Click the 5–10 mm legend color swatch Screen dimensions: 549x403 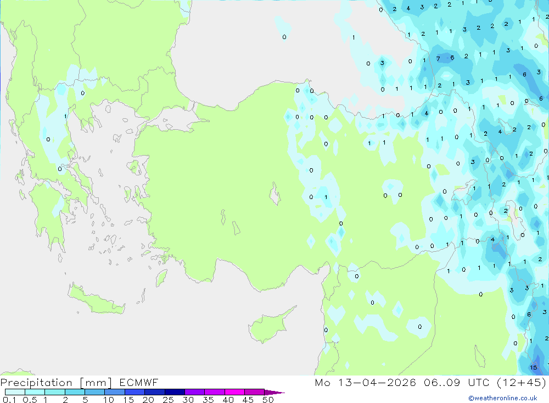(94, 392)
